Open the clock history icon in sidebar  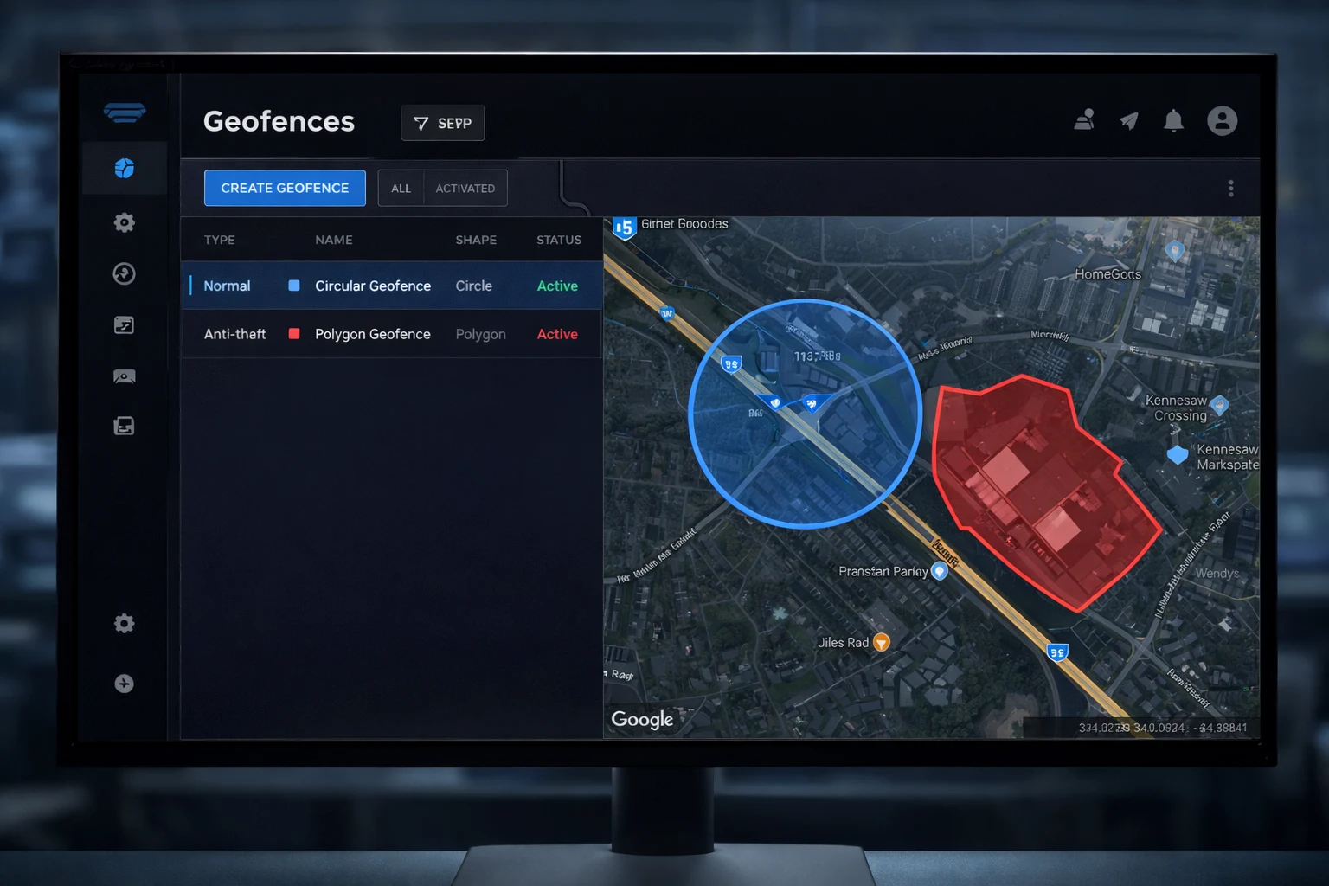(125, 274)
